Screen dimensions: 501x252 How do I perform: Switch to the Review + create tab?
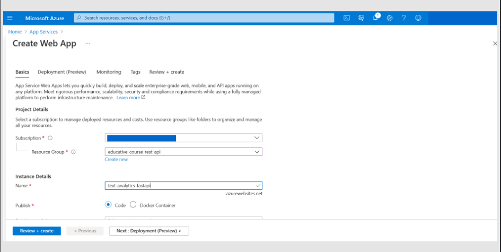pyautogui.click(x=167, y=72)
